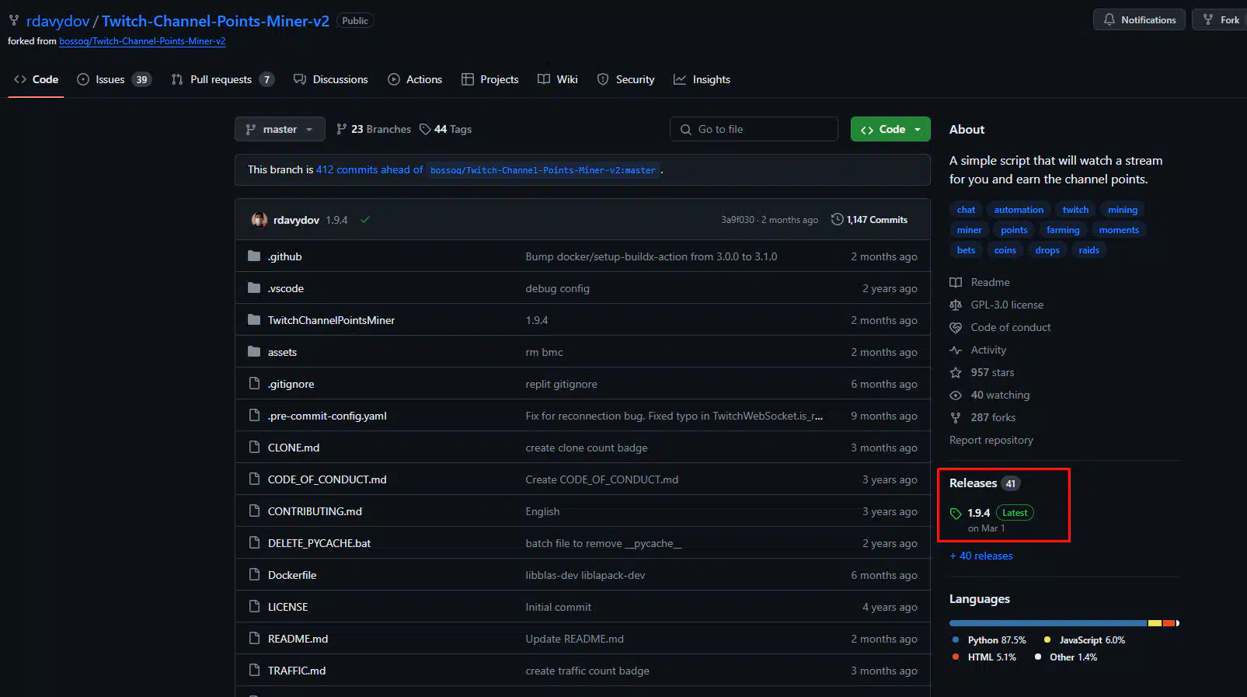Select Python 87.5% language entry
The width and height of the screenshot is (1247, 697).
pyautogui.click(x=989, y=640)
